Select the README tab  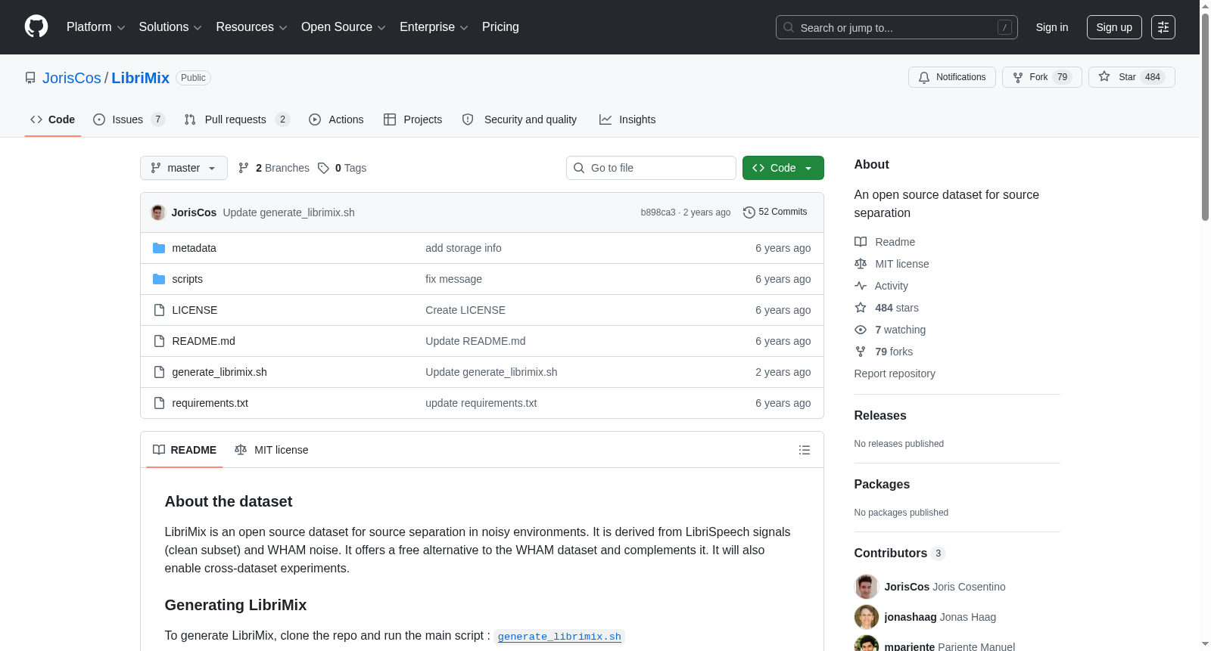185,450
